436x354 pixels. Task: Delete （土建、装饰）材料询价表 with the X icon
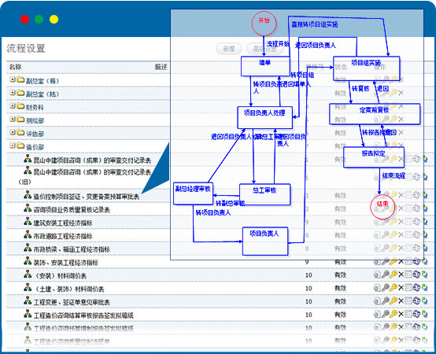click(401, 288)
